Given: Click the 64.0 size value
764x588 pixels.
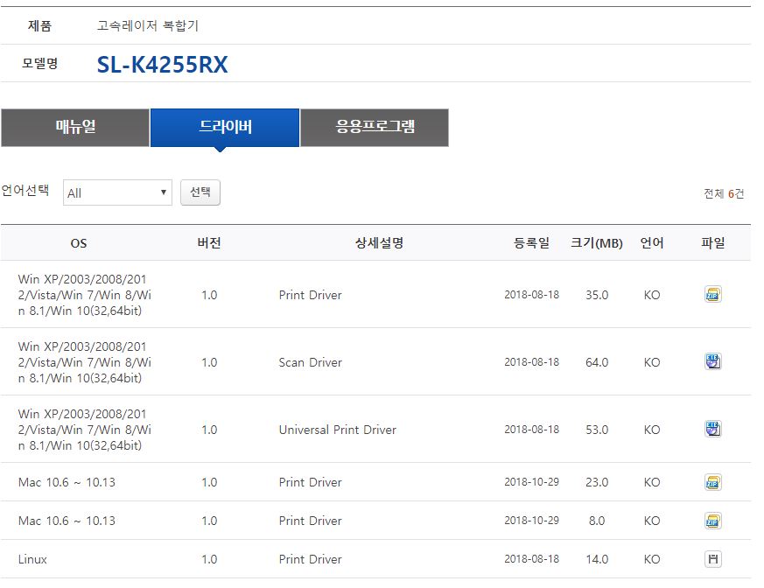Looking at the screenshot, I should [x=597, y=362].
